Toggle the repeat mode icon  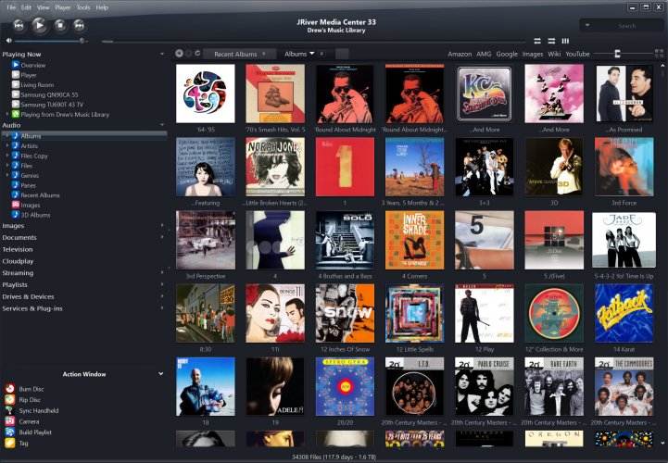pyautogui.click(x=537, y=41)
